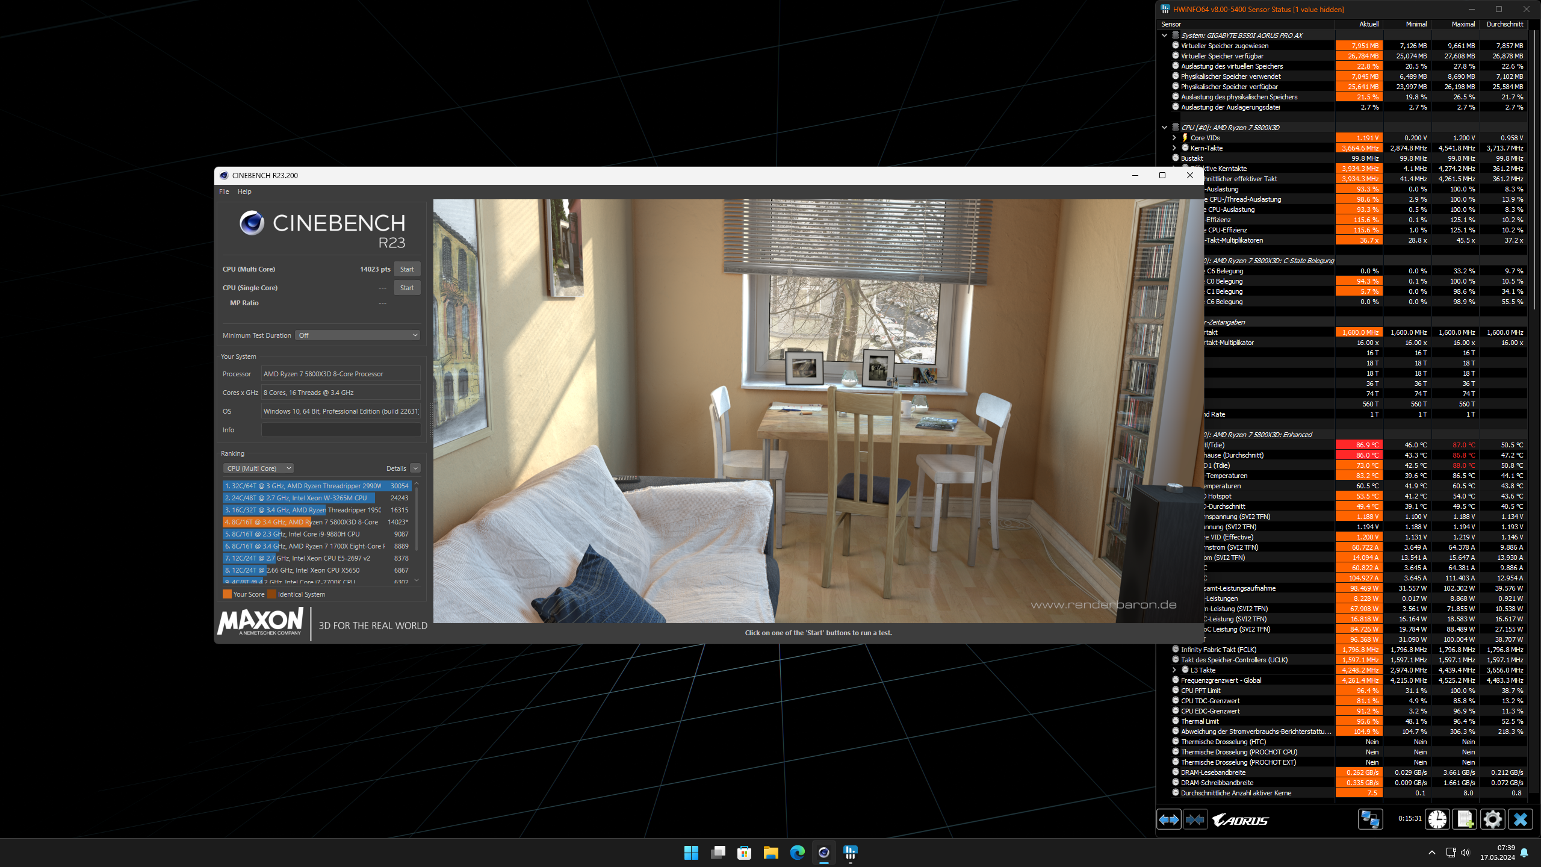This screenshot has width=1541, height=867.
Task: Collapse the CPU AMD Ryzen 7 5800X3D group
Action: click(1164, 128)
